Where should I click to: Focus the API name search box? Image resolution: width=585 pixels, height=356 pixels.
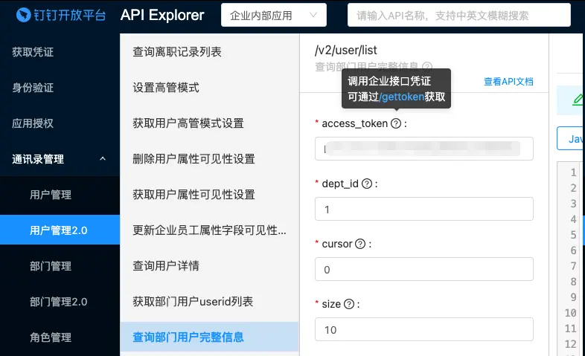[x=459, y=16]
